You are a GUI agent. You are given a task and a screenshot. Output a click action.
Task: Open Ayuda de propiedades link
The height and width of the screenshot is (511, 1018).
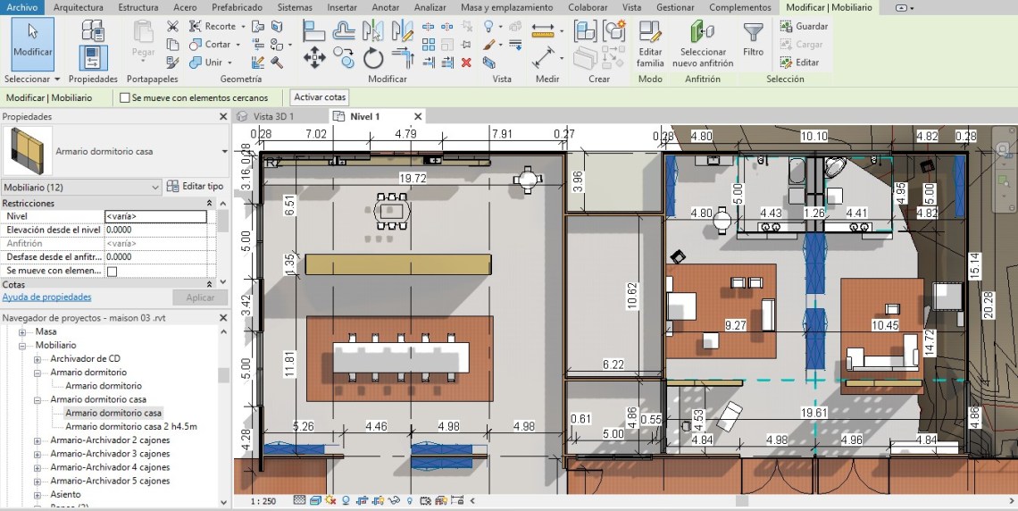(46, 297)
